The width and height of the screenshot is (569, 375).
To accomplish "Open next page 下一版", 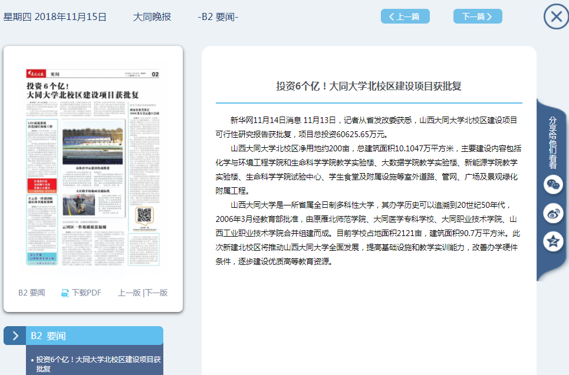I will pyautogui.click(x=156, y=293).
